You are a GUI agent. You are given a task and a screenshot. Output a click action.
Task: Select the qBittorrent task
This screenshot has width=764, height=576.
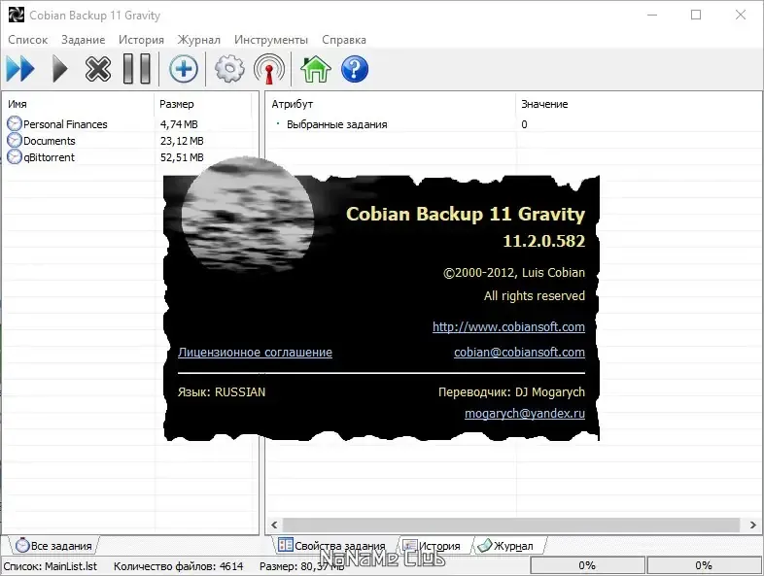coord(50,157)
